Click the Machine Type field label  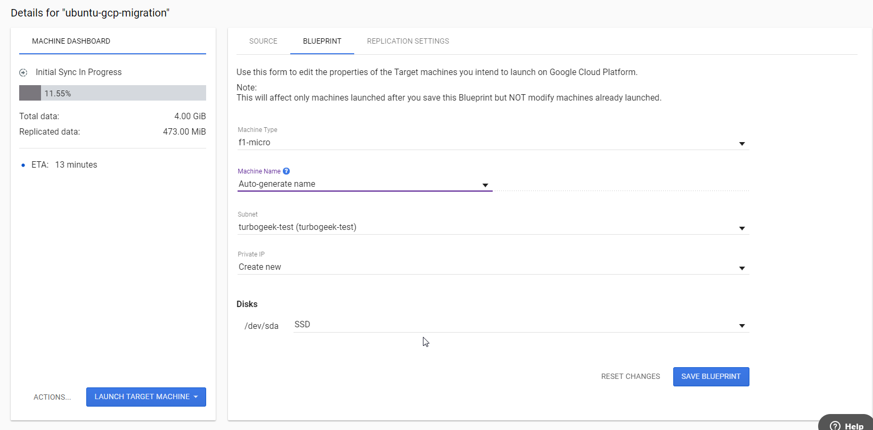[257, 130]
